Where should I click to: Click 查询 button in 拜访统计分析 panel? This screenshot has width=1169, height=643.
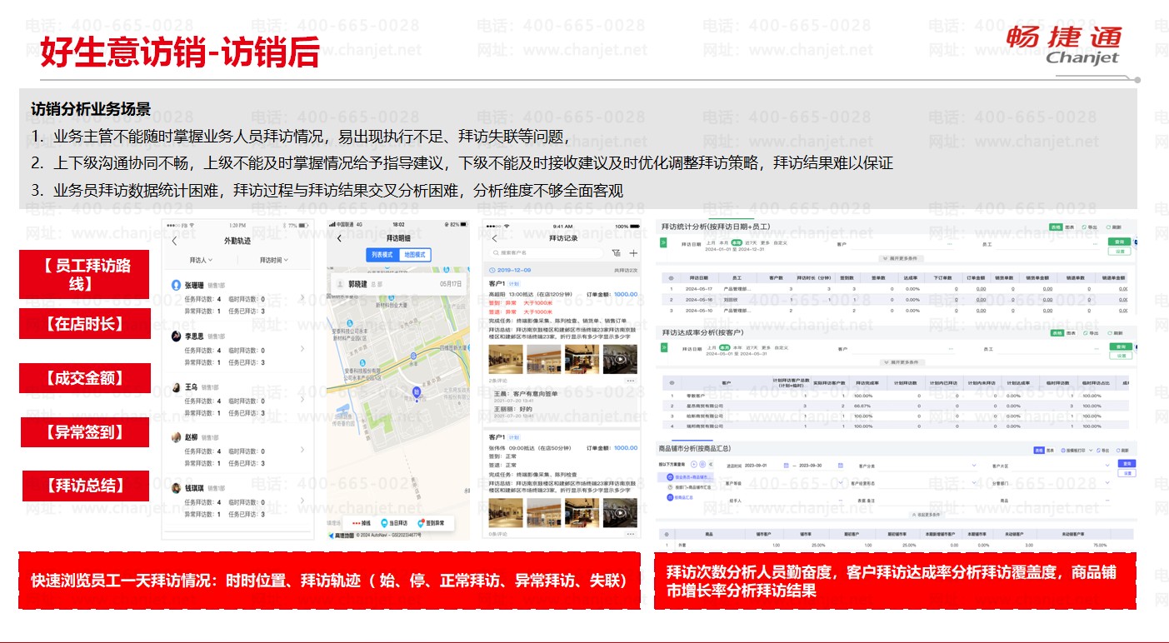tap(1120, 242)
